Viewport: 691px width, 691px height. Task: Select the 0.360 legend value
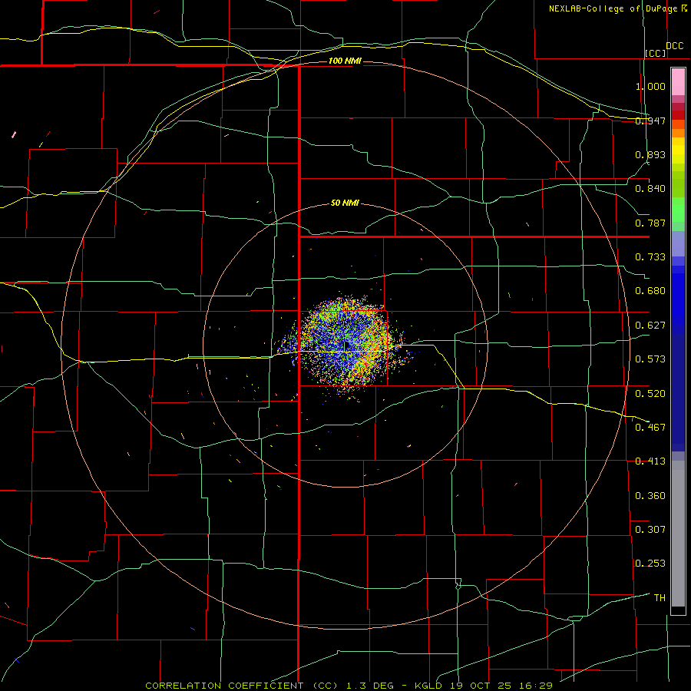pyautogui.click(x=650, y=495)
